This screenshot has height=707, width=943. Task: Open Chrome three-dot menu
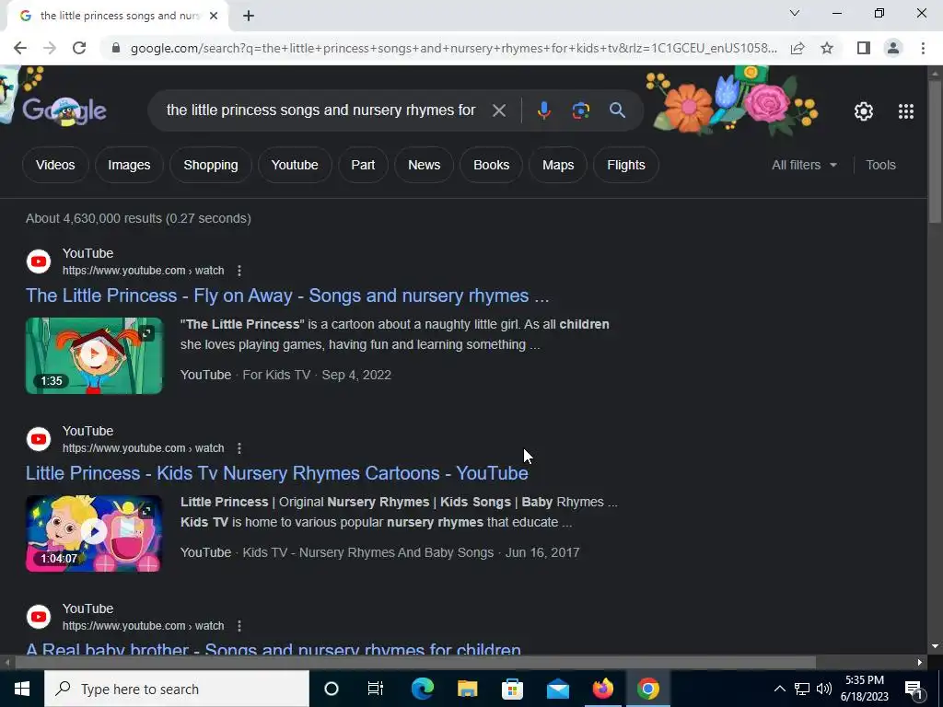click(x=923, y=48)
